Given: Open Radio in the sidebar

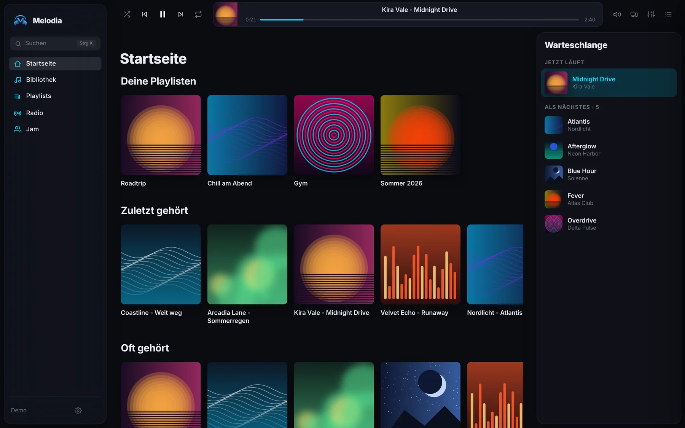Looking at the screenshot, I should point(55,113).
